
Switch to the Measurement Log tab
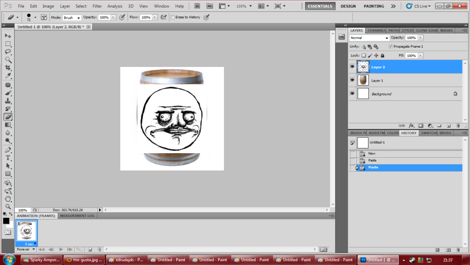point(77,215)
